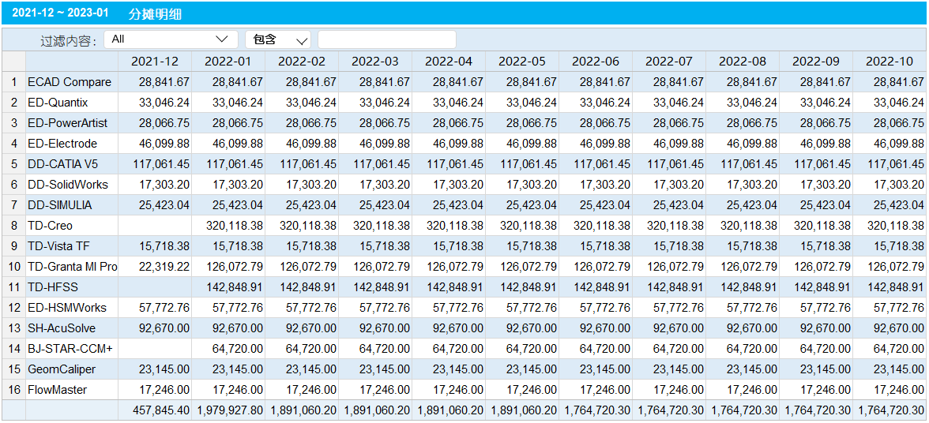The width and height of the screenshot is (929, 423).
Task: Select row number 16 header
Action: (13, 390)
